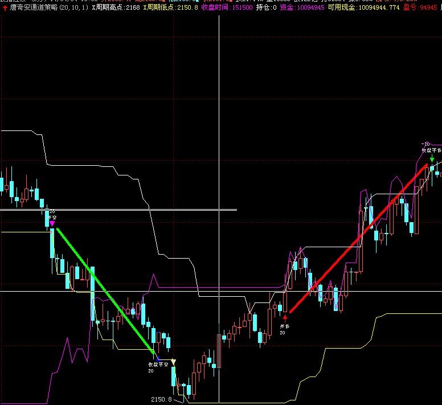Click the red up-arrow icon beside the indicator title
Viewport: 442px width, 405px height.
5,8
